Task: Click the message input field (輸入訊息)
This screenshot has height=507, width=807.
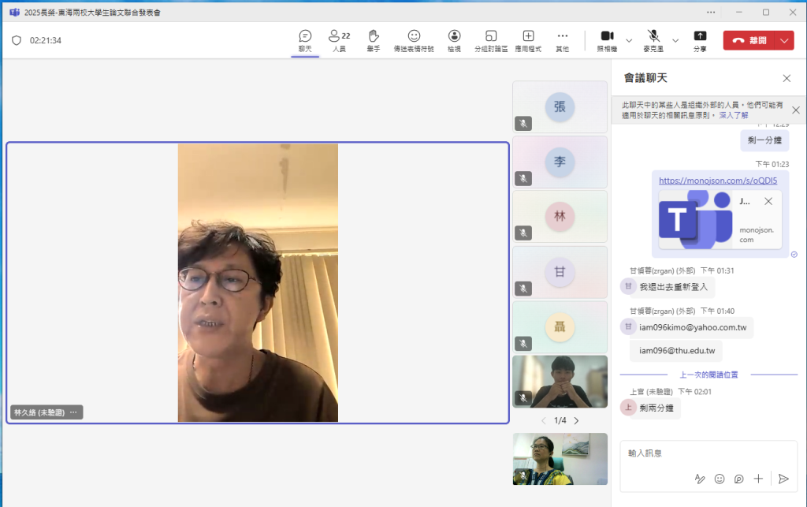Action: [x=708, y=453]
